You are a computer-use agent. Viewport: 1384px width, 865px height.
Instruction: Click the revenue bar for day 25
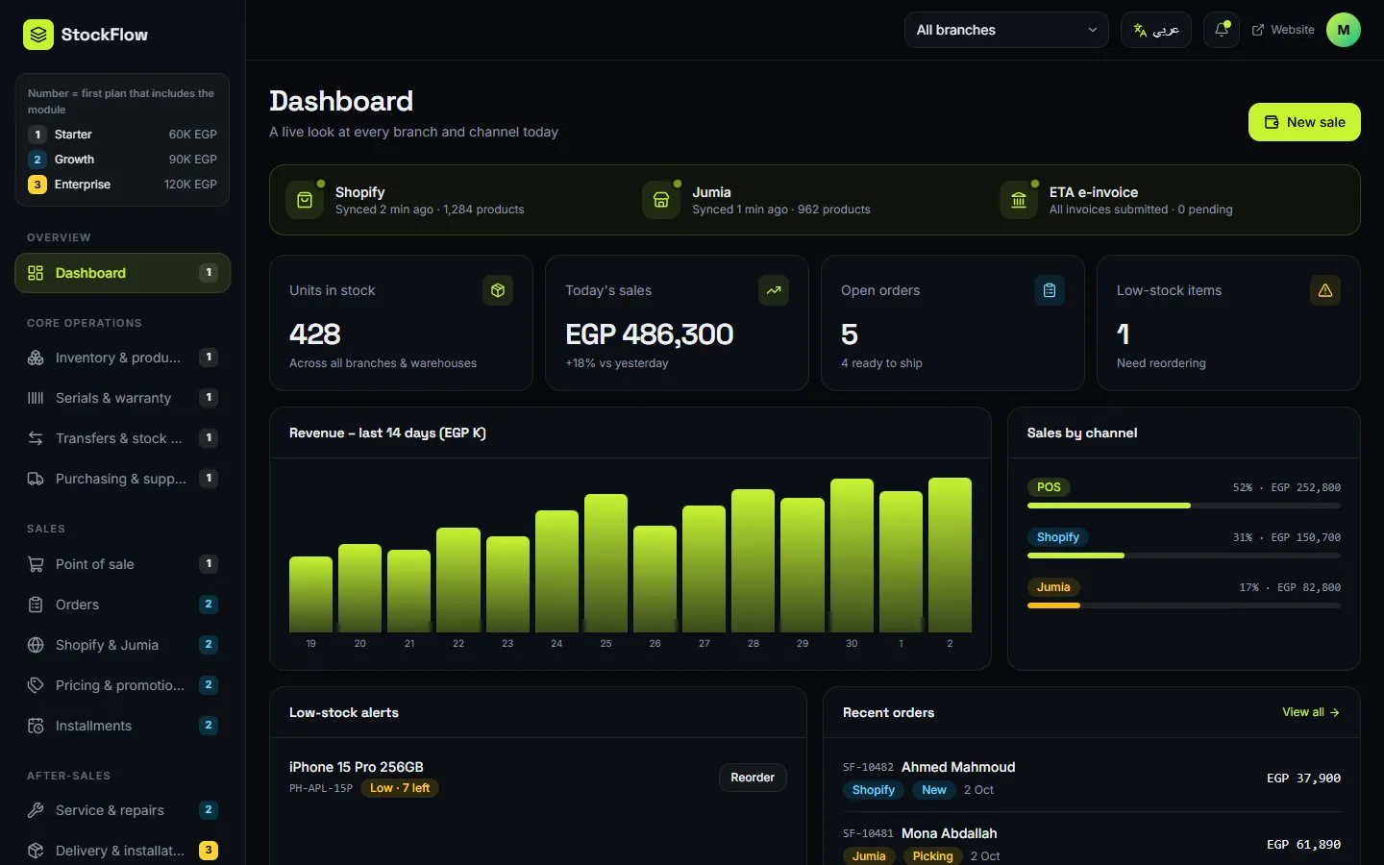[x=605, y=563]
